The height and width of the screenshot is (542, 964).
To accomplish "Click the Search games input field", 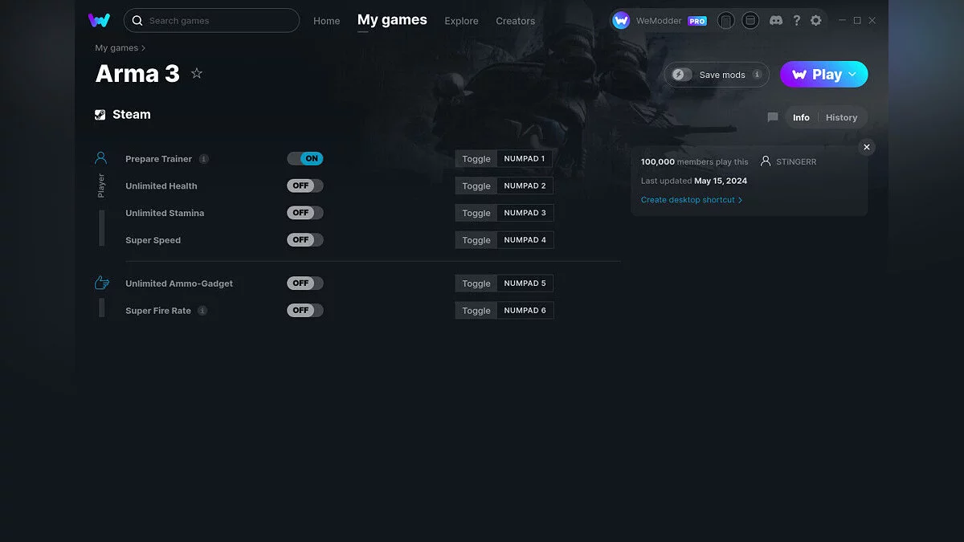I will [217, 21].
